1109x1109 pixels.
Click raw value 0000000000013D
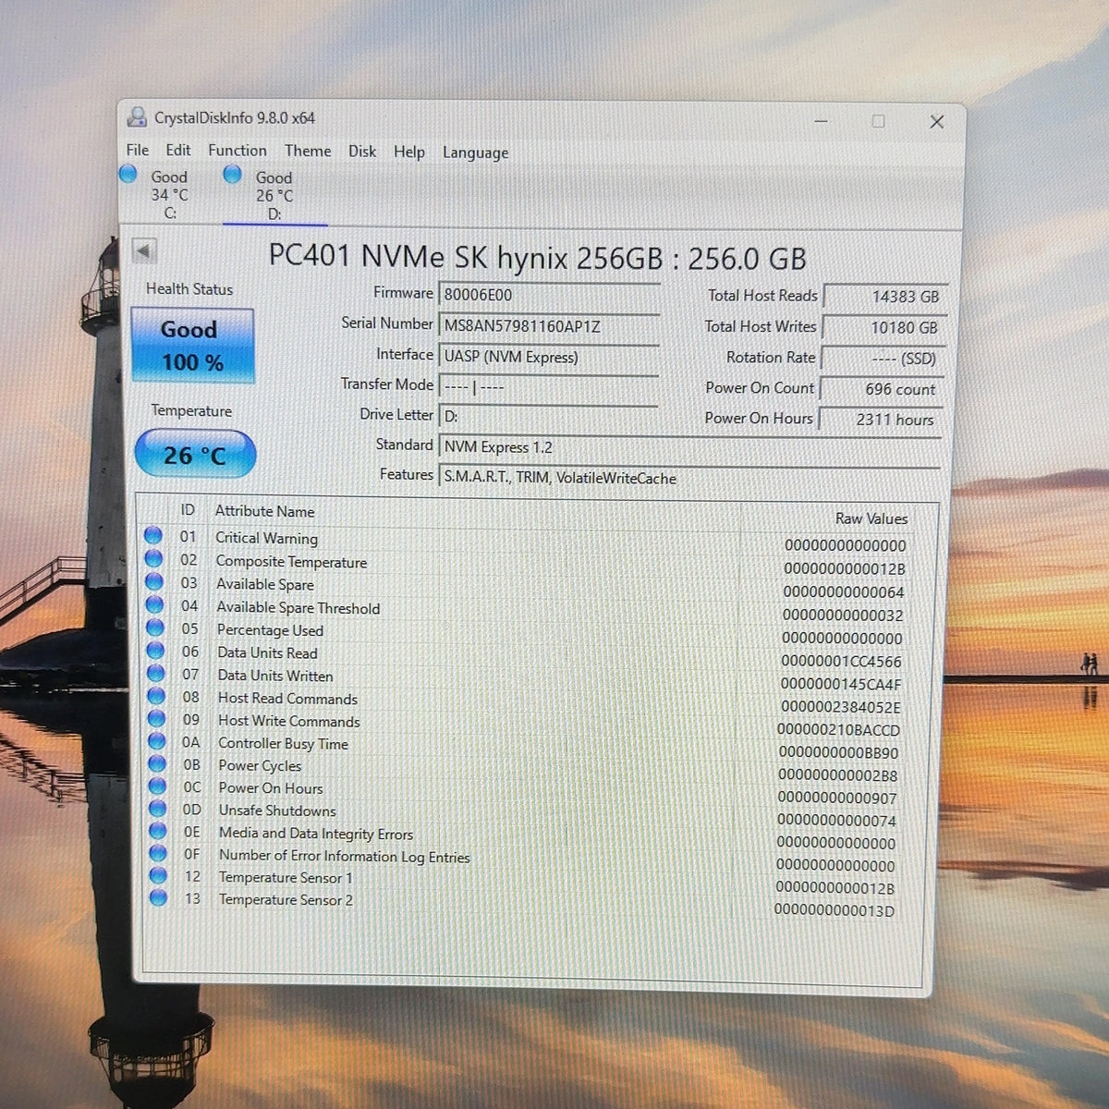point(834,911)
